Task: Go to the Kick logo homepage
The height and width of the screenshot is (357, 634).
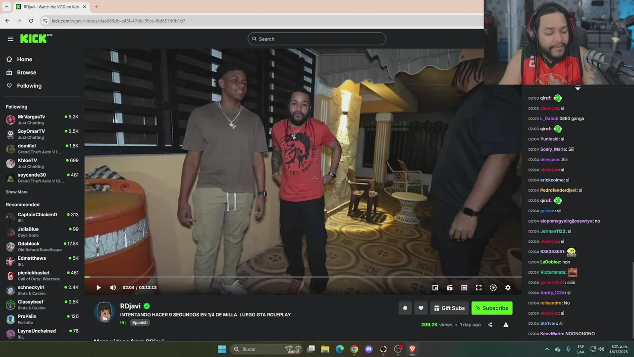Action: click(x=36, y=39)
